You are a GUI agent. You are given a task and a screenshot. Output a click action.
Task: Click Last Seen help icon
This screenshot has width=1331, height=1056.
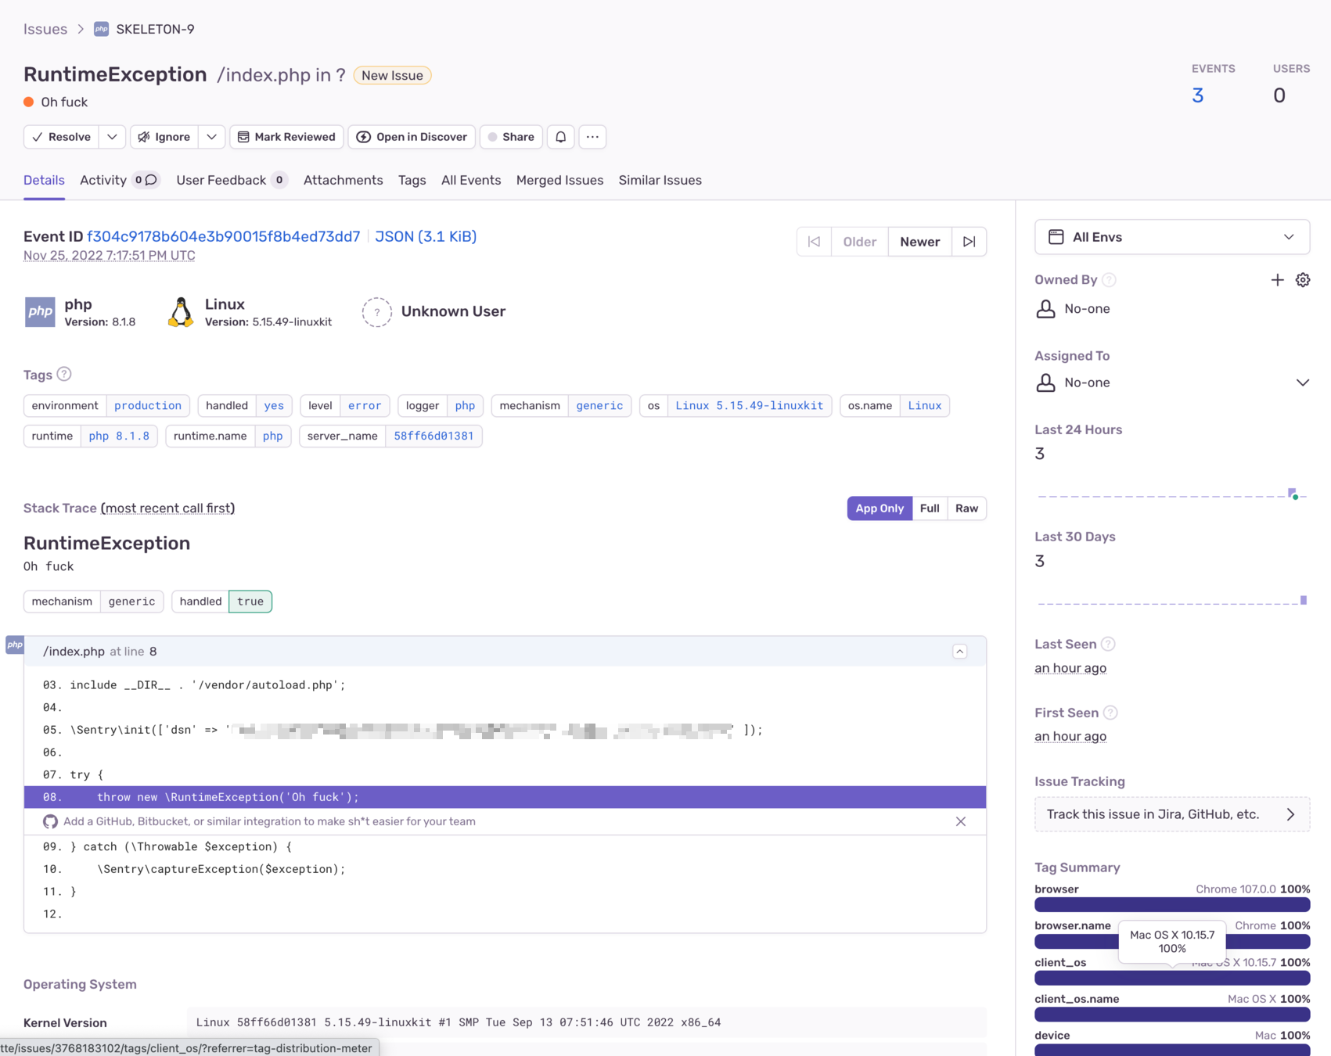[x=1108, y=644]
